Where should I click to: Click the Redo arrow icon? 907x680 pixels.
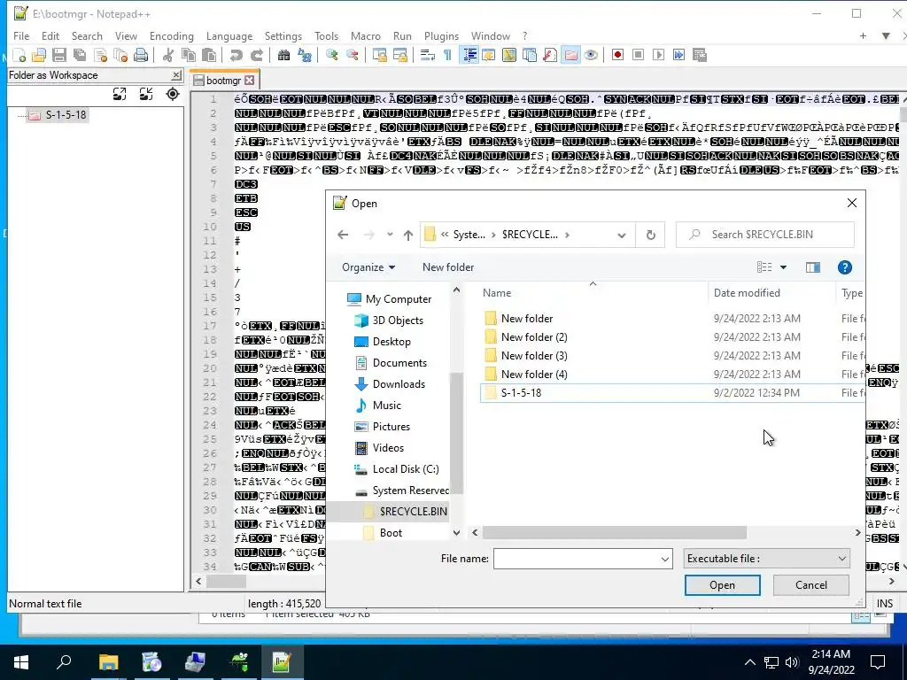coord(256,55)
